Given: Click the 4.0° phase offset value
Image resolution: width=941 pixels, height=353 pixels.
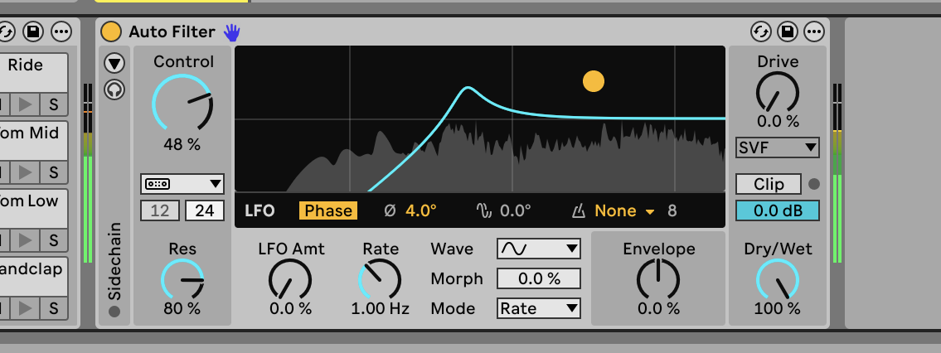Looking at the screenshot, I should [x=421, y=211].
